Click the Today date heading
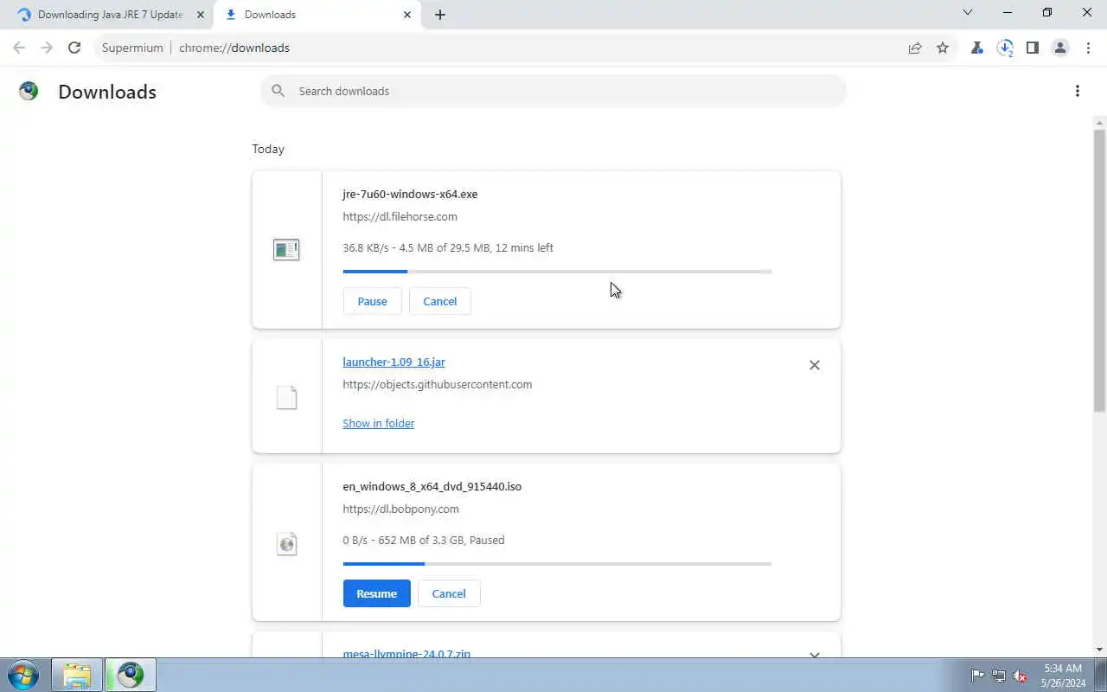 click(268, 150)
